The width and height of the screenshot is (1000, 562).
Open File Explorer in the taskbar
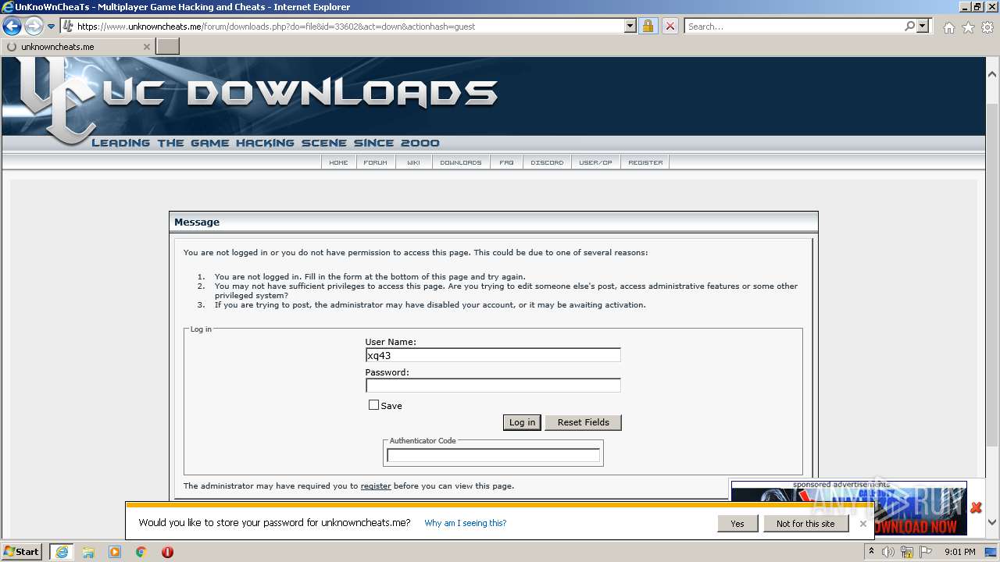[88, 552]
